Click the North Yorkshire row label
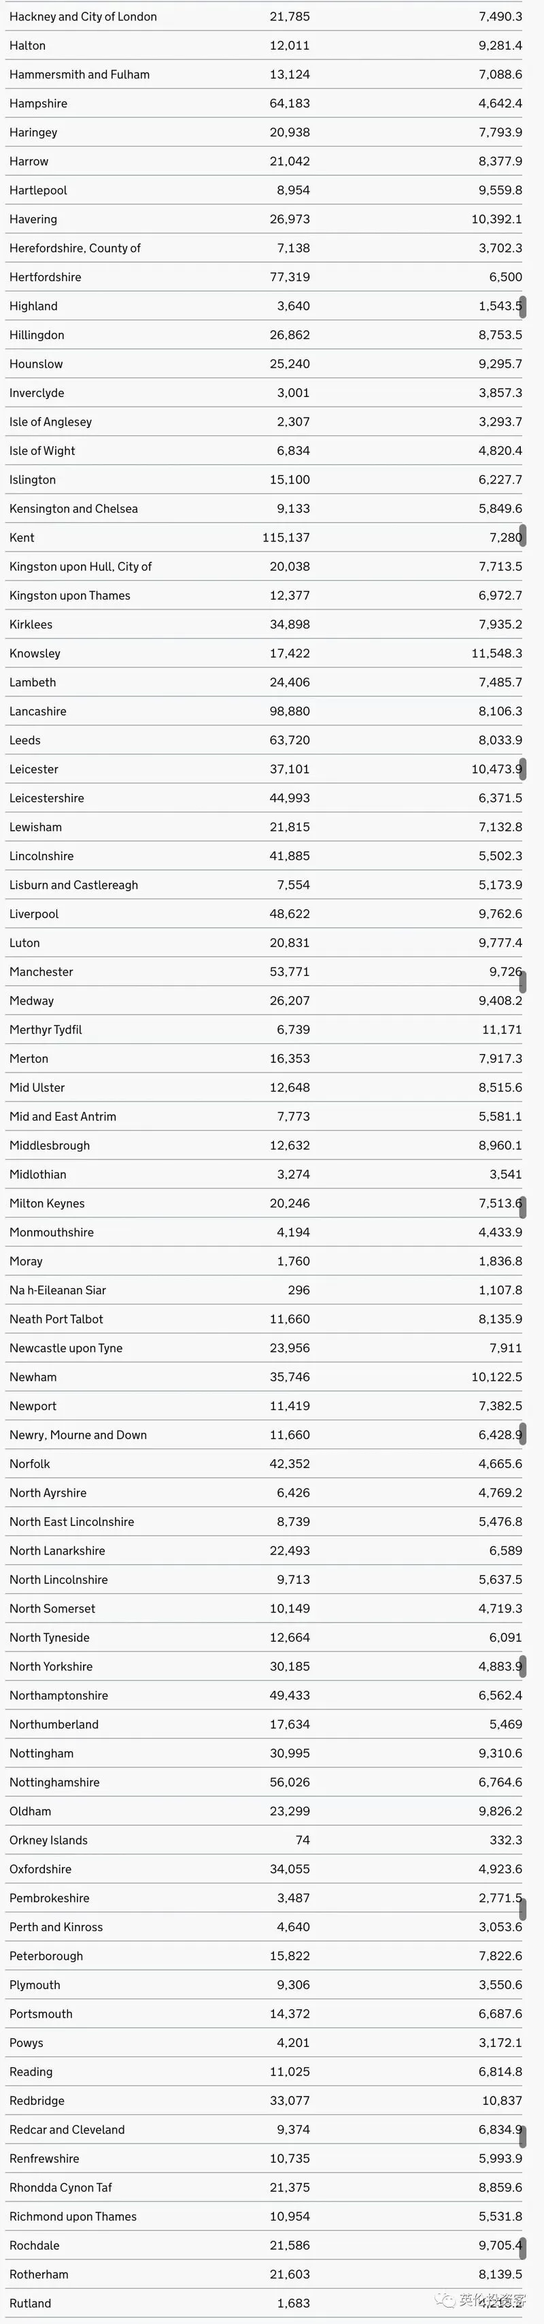 coord(50,1666)
